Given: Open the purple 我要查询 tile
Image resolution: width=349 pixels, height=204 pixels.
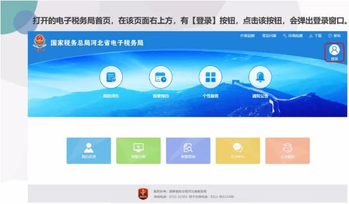Looking at the screenshot, I should pyautogui.click(x=188, y=151).
